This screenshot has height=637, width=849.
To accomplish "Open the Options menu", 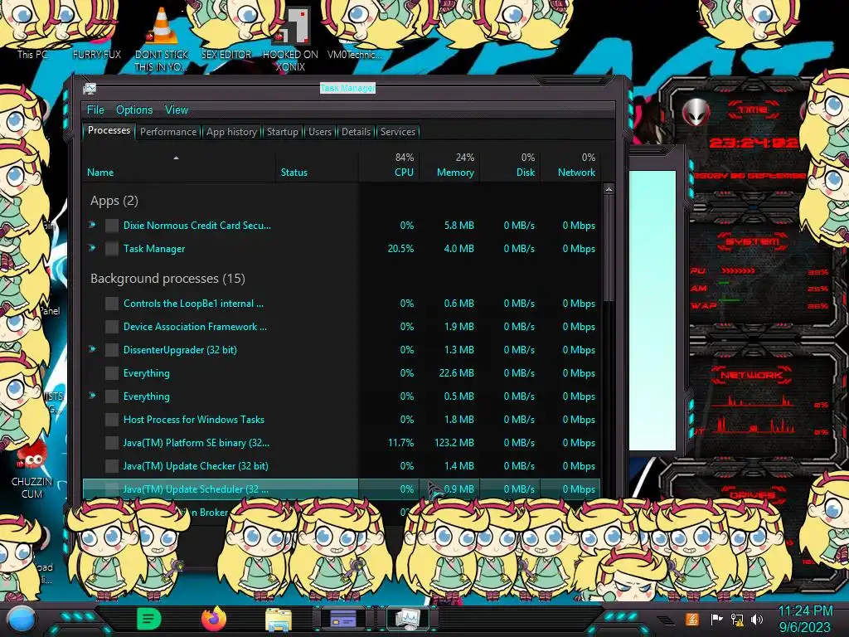I will [134, 110].
